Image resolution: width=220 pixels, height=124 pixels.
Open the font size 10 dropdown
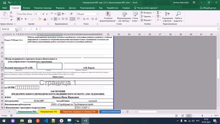click(x=40, y=14)
